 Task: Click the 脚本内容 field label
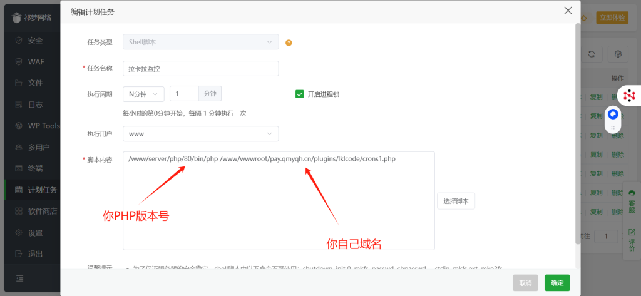click(100, 160)
